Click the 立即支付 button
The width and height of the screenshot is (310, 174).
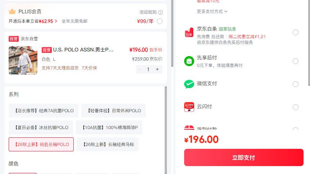click(244, 157)
